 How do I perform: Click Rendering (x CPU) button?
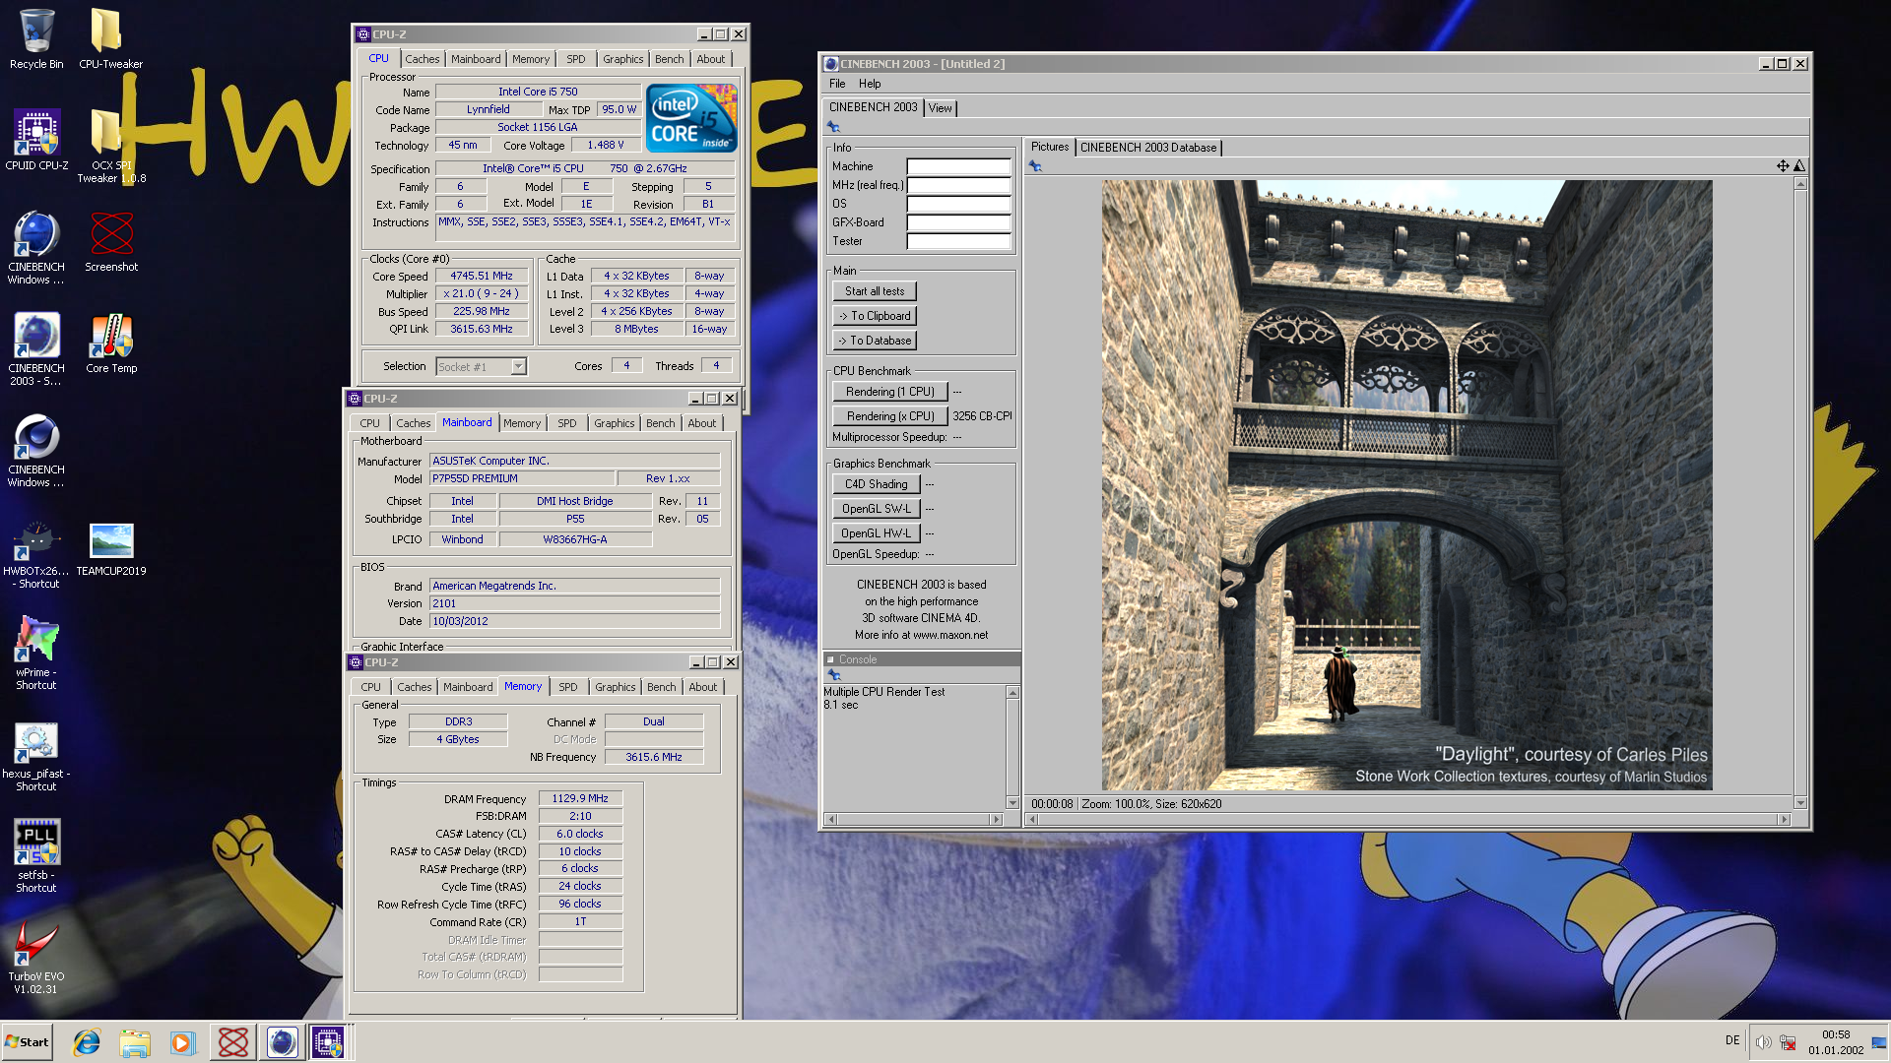(890, 416)
